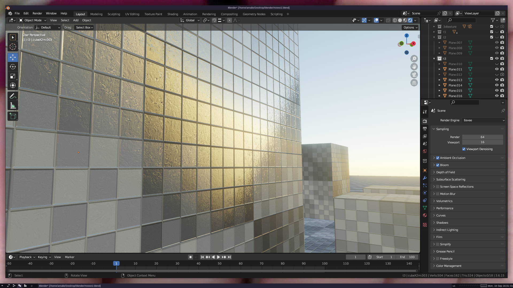Activate the Measure tool
Viewport: 513px width, 288px height.
coord(13,106)
